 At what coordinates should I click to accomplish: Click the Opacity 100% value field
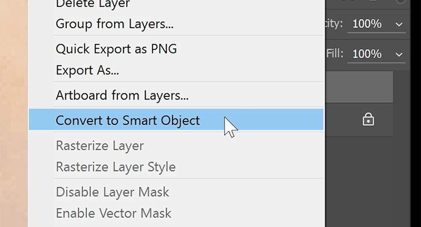(x=367, y=24)
